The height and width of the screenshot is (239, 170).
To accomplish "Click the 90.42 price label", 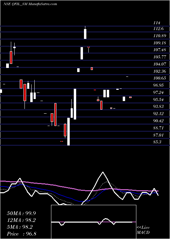I will (x=158, y=121).
